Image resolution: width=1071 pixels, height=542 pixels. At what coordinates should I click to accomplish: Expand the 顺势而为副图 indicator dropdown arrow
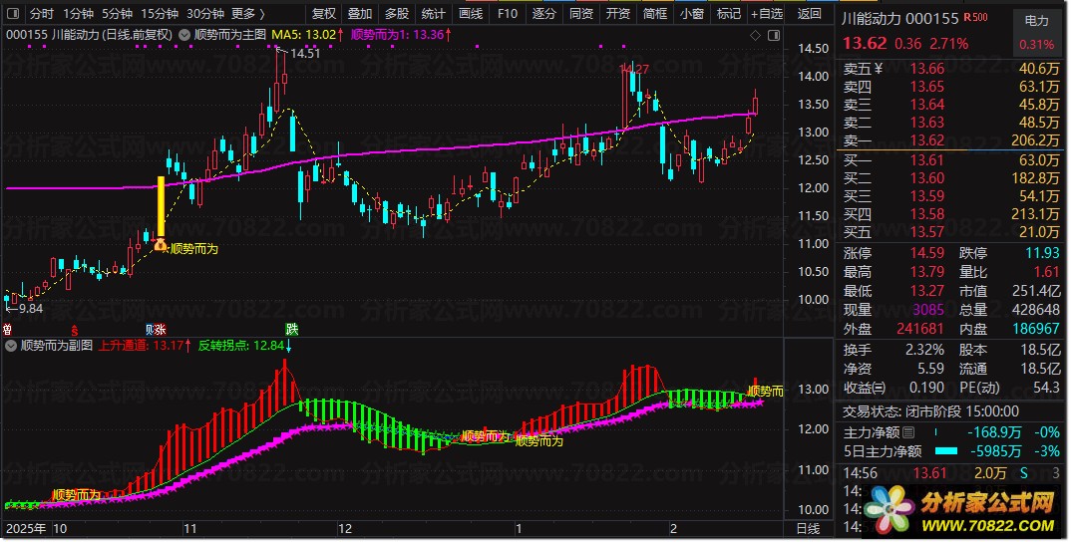pyautogui.click(x=12, y=347)
